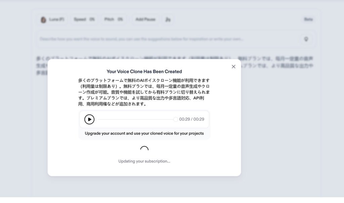Click the audio seek slider handle
The image size is (344, 203).
[x=176, y=119]
